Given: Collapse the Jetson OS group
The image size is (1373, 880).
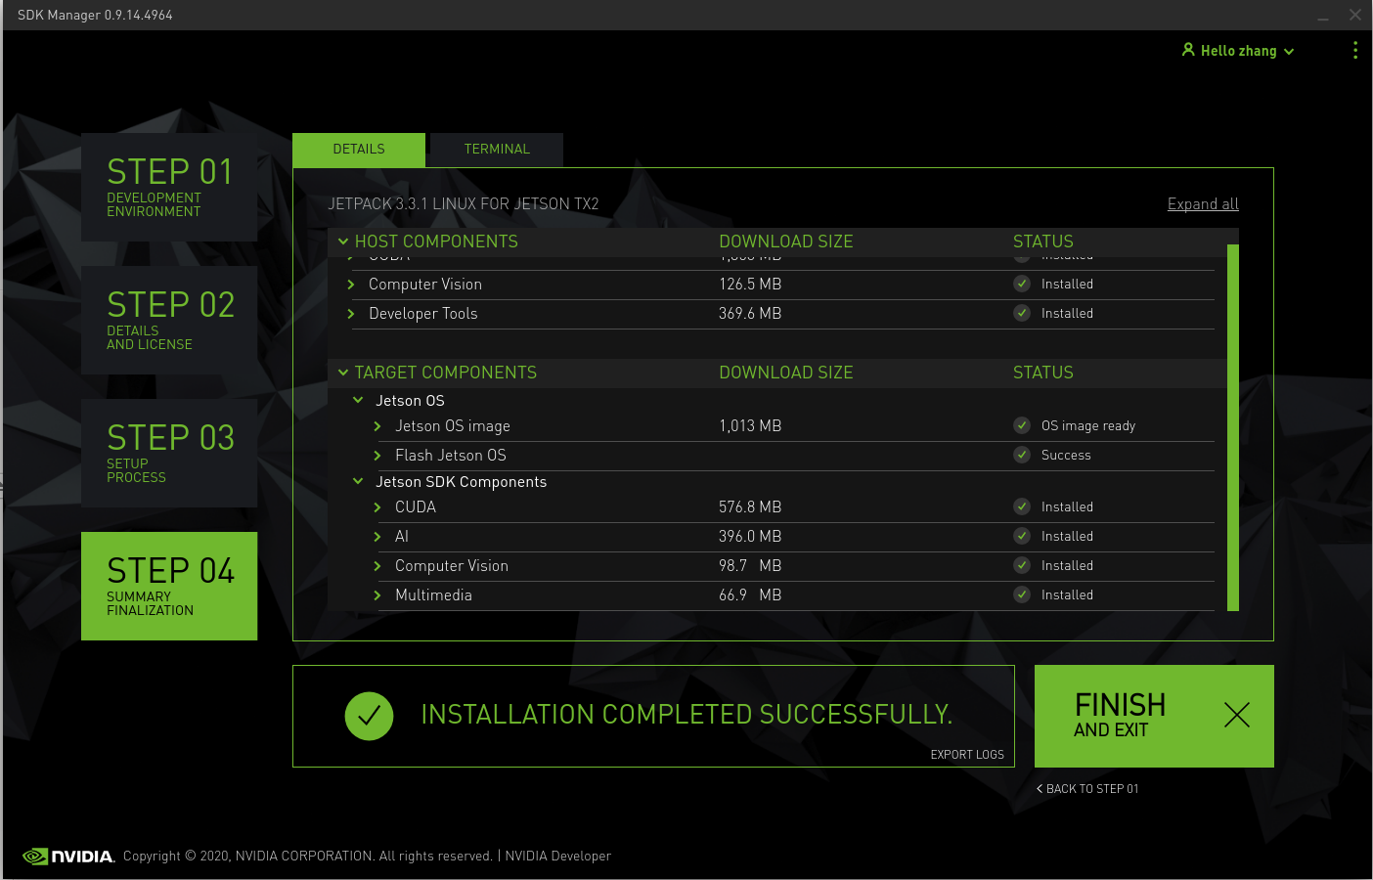Looking at the screenshot, I should pyautogui.click(x=358, y=400).
